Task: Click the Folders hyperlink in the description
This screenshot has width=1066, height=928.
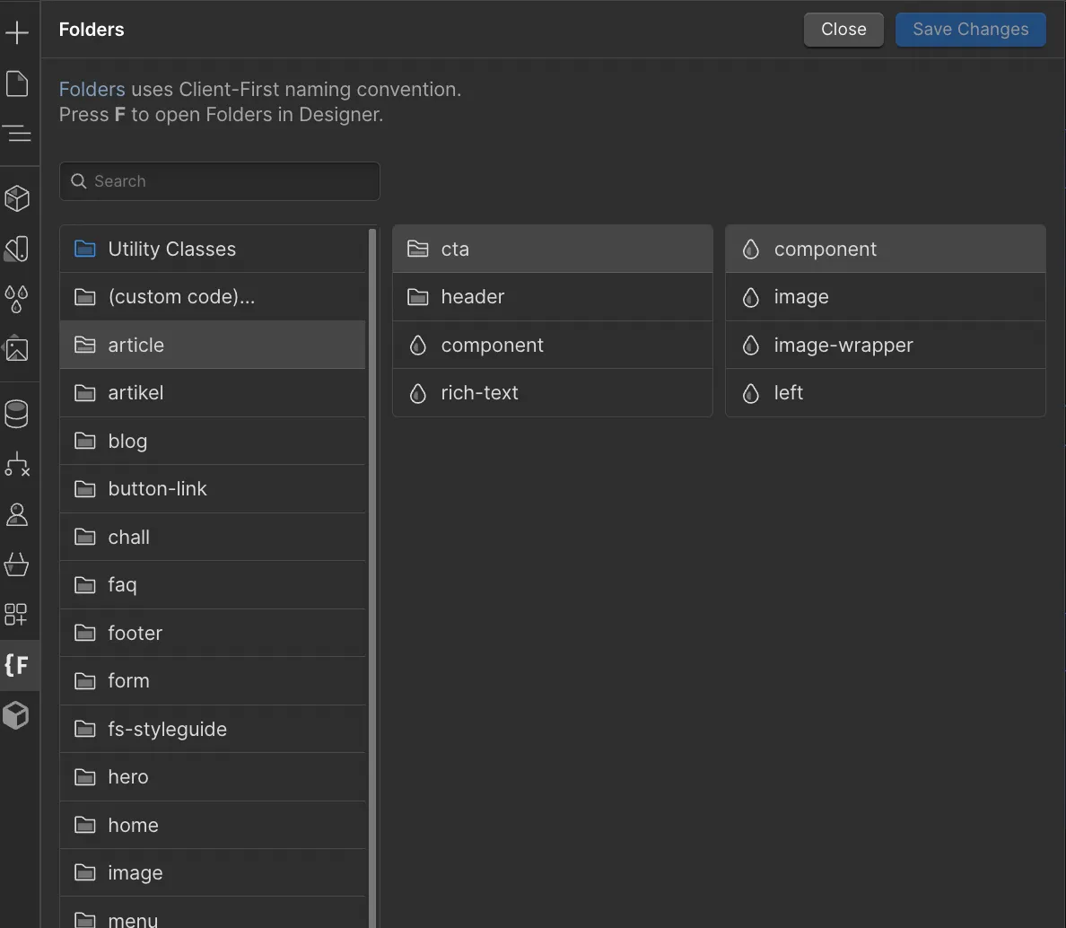Action: (x=92, y=89)
